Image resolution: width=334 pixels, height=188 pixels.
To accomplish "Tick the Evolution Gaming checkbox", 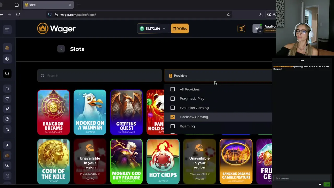I will (172, 108).
